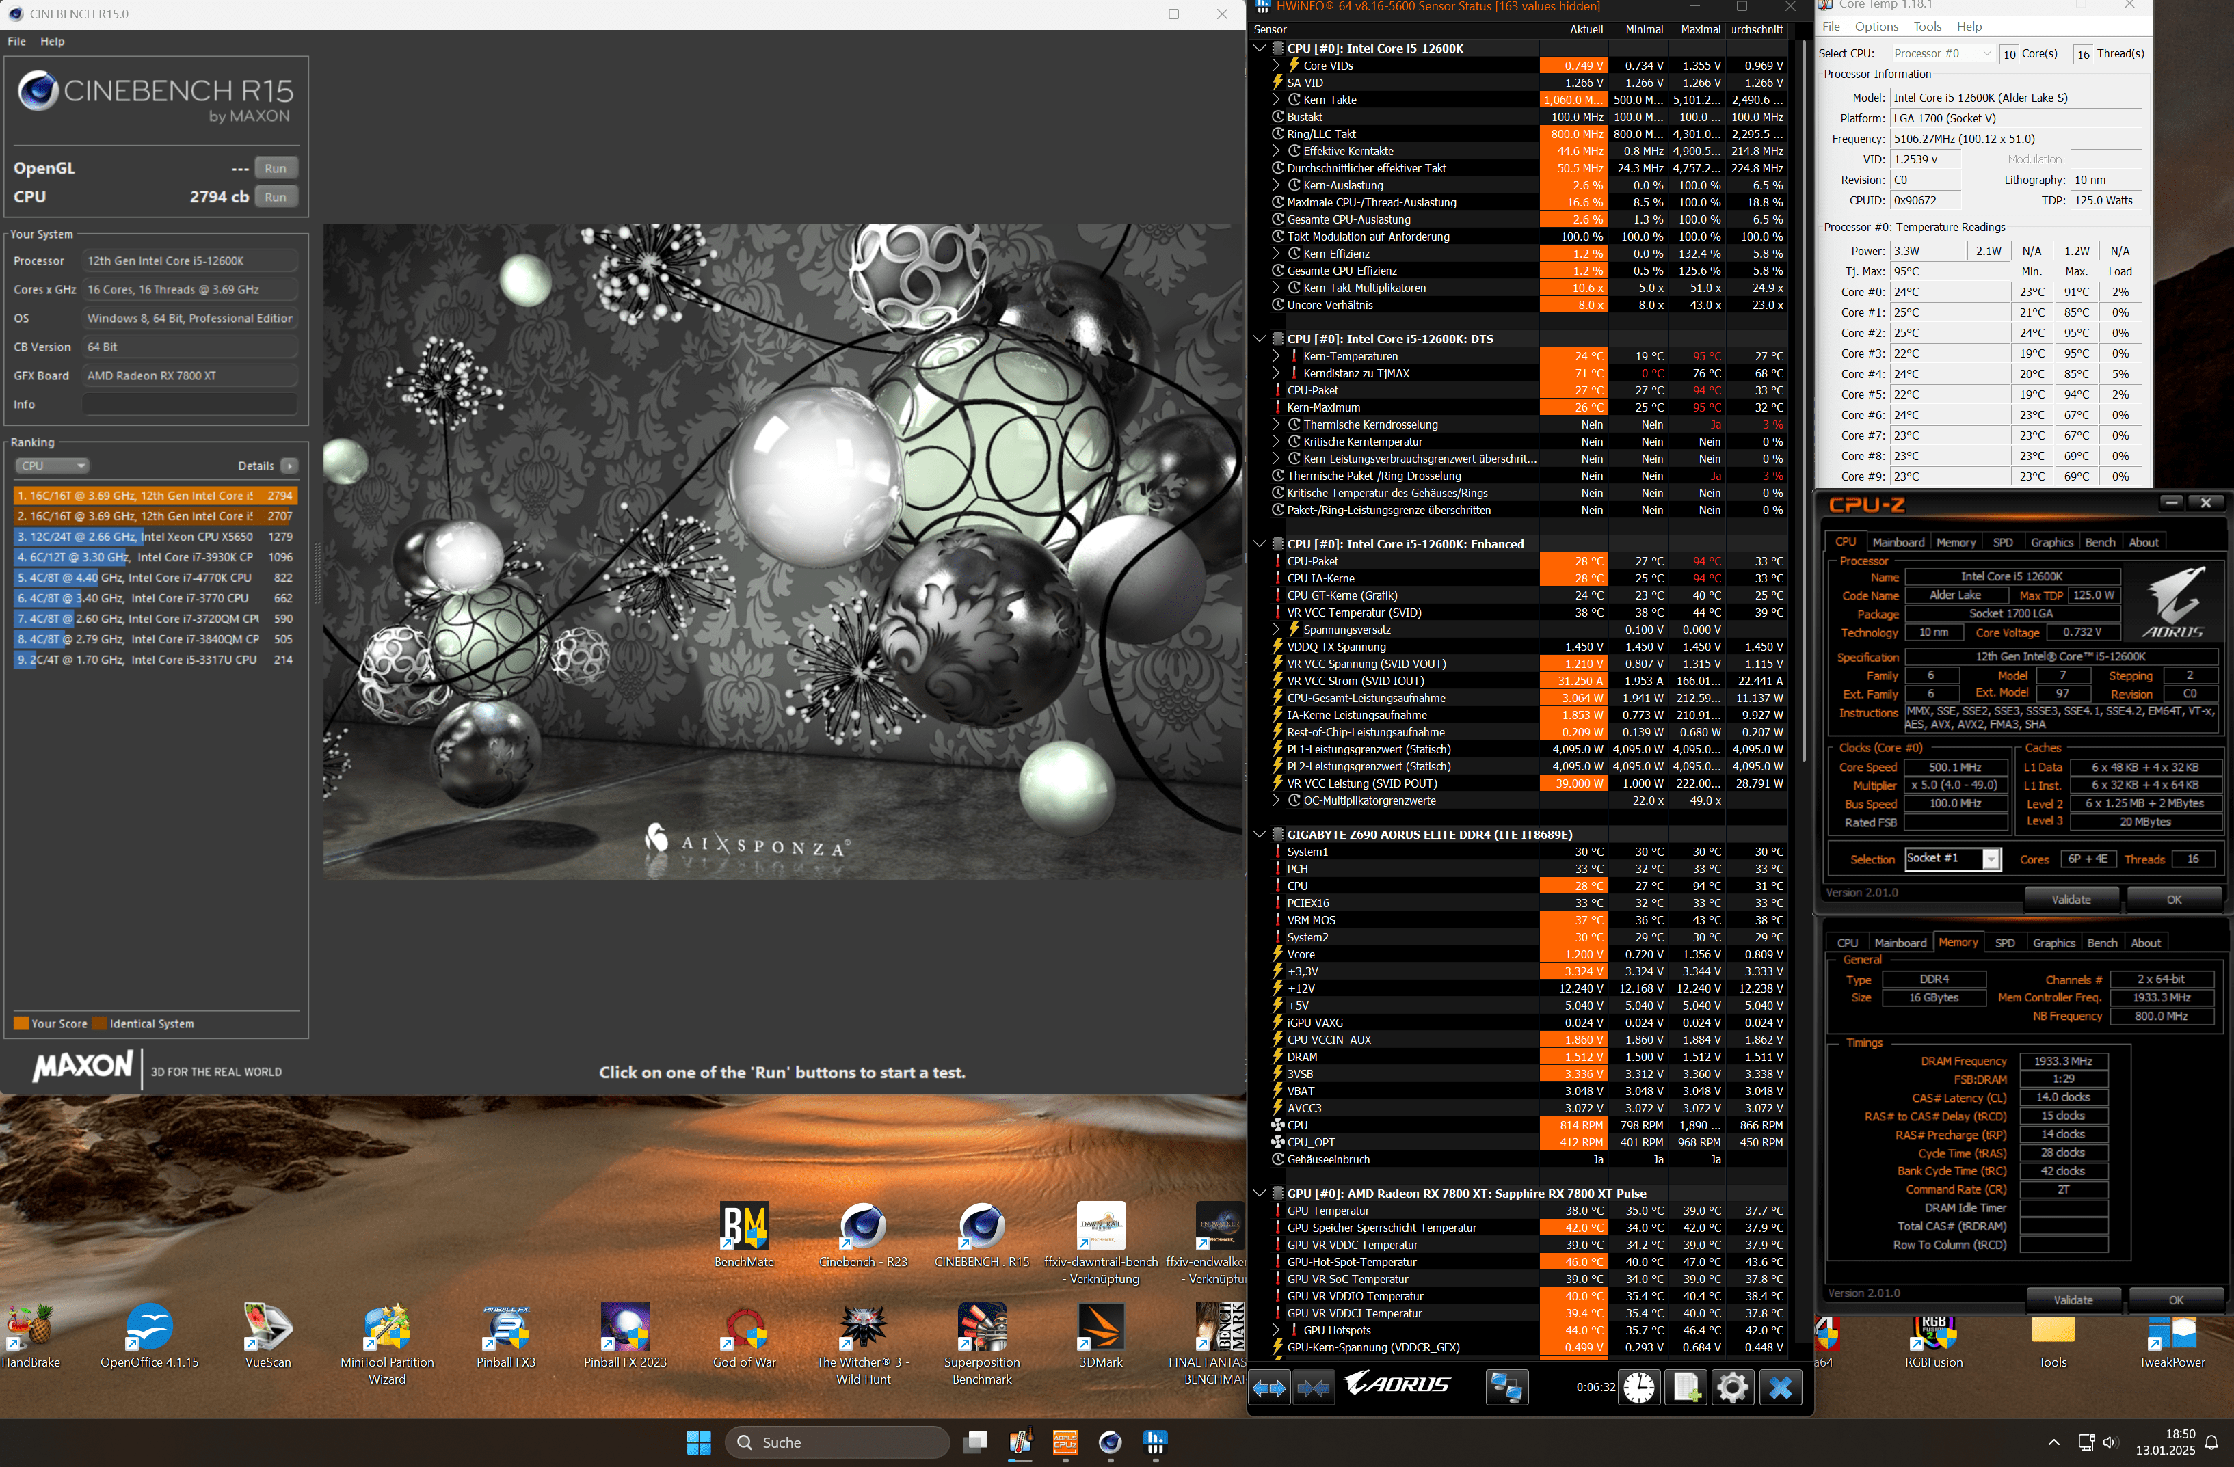Start HWiNFO logging sheet icon
Screen dimensions: 2234x1467
click(x=1686, y=1387)
